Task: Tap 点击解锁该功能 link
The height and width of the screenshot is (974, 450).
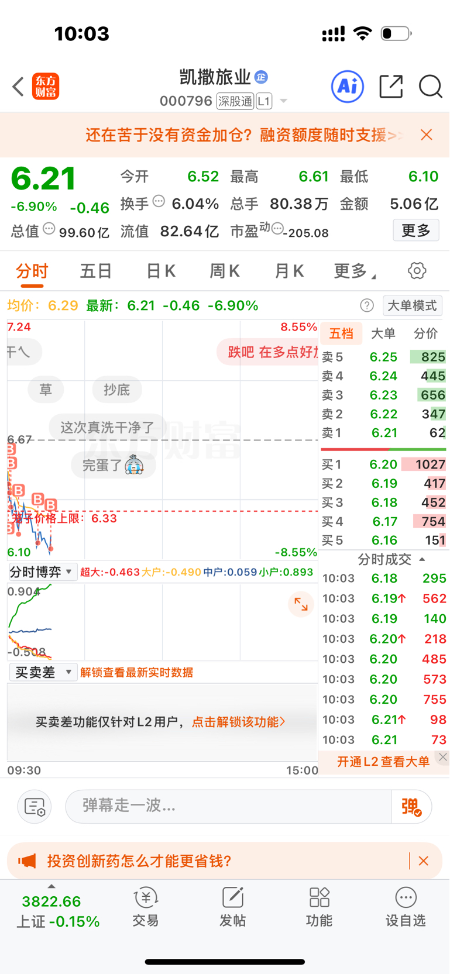Action: tap(239, 722)
